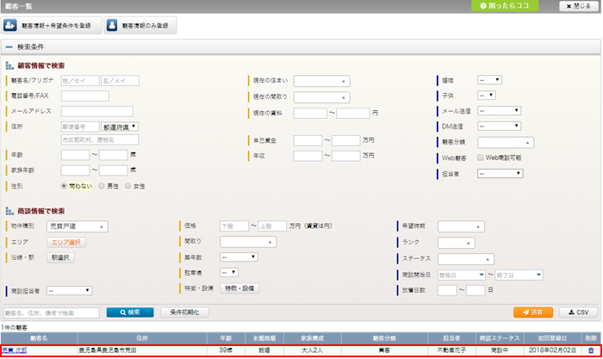
Task: Click the 条件初期化 reset button
Action: point(184,313)
